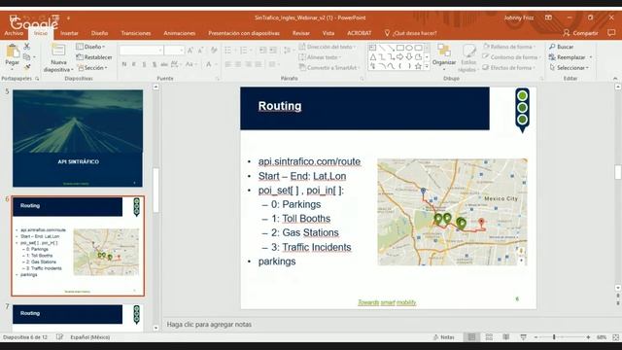This screenshot has width=622, height=350.
Task: Open the Diseño layout dropdown
Action: [x=90, y=47]
